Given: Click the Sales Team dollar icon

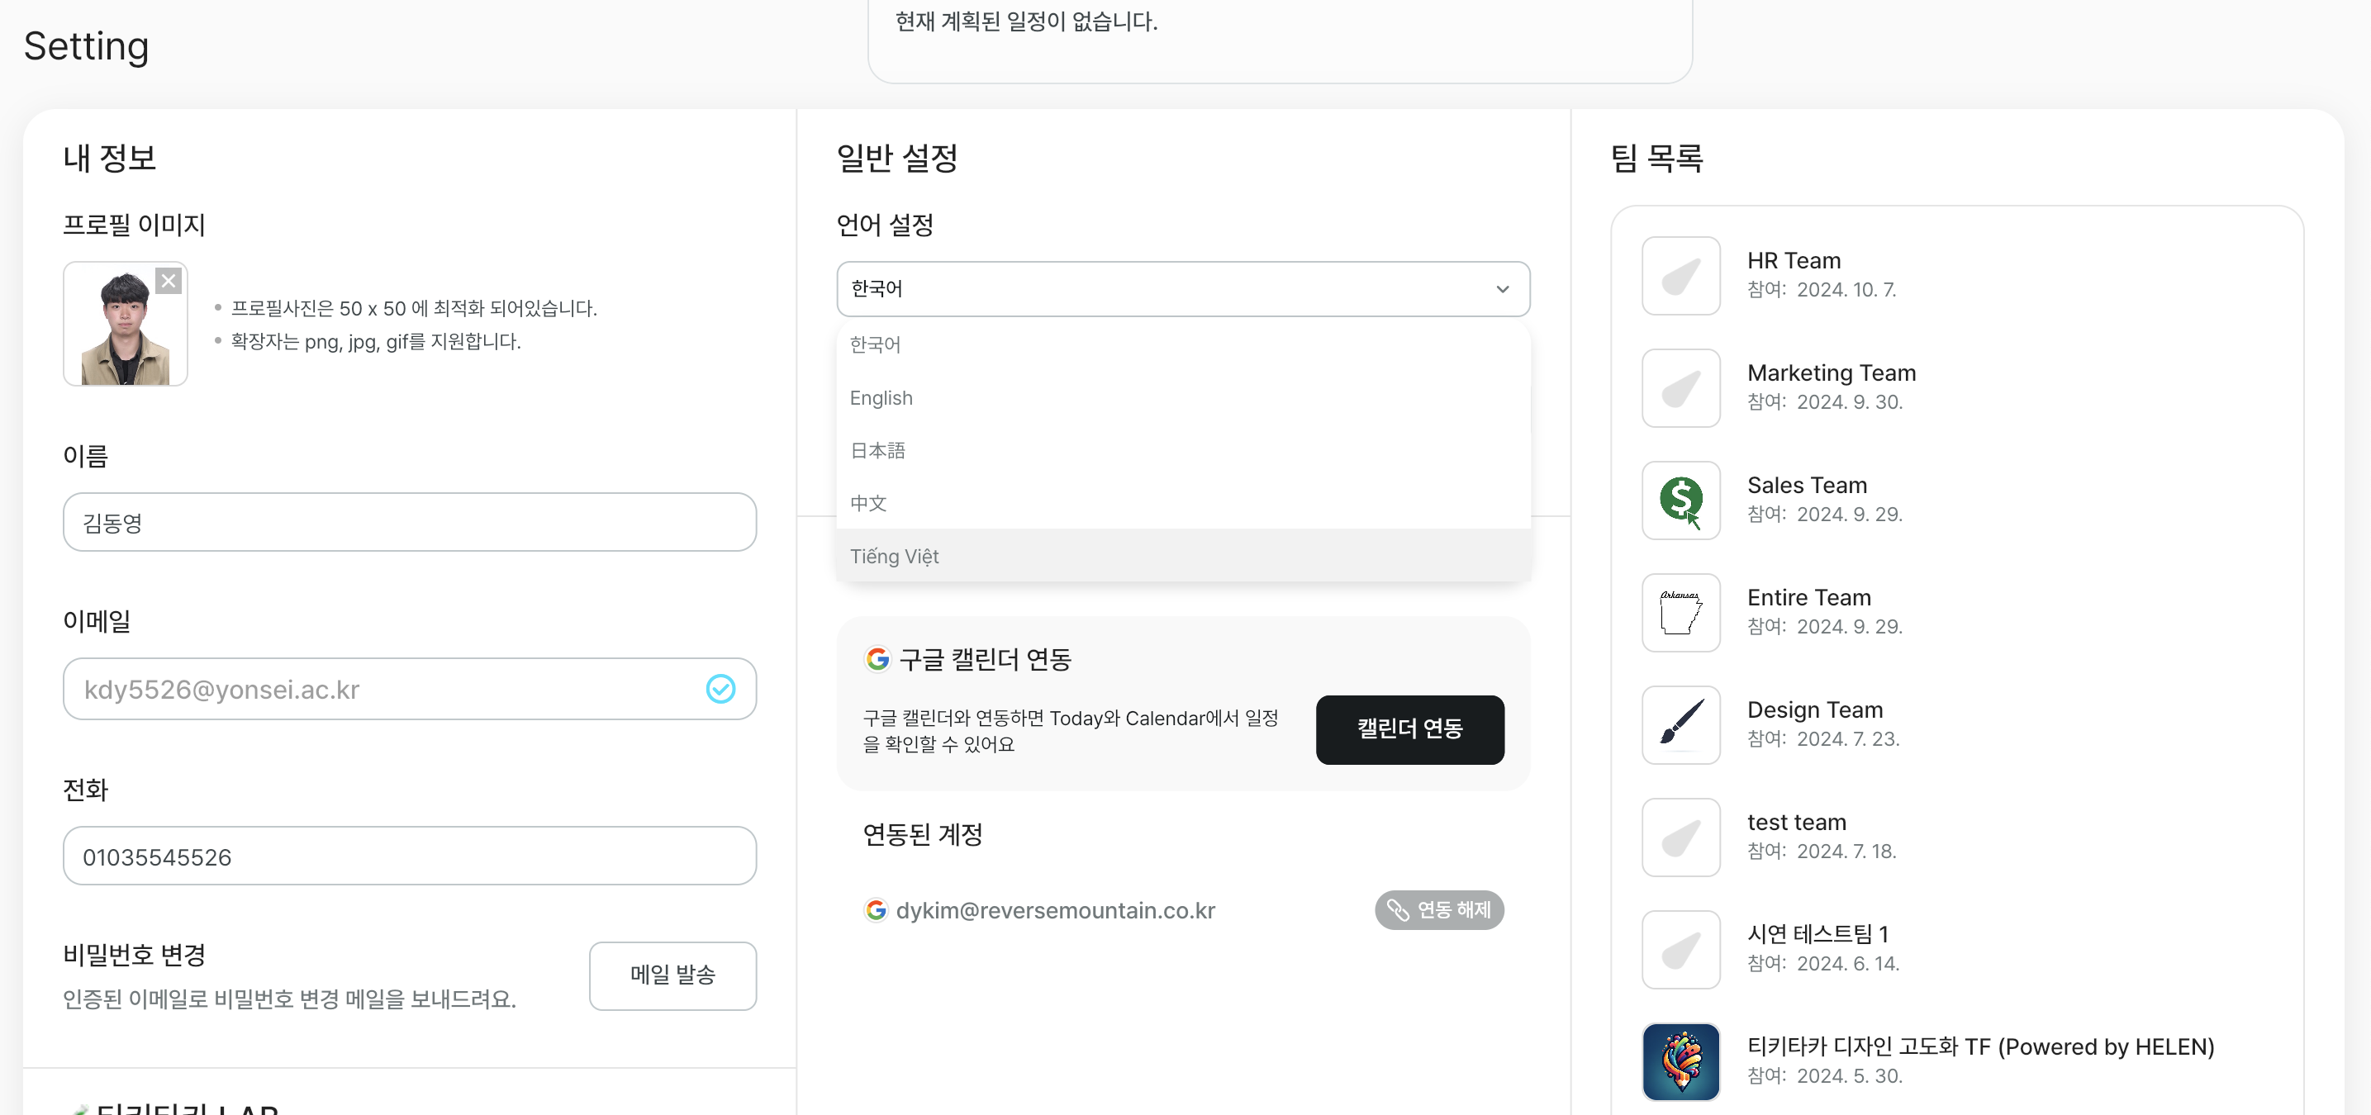Looking at the screenshot, I should [x=1680, y=501].
